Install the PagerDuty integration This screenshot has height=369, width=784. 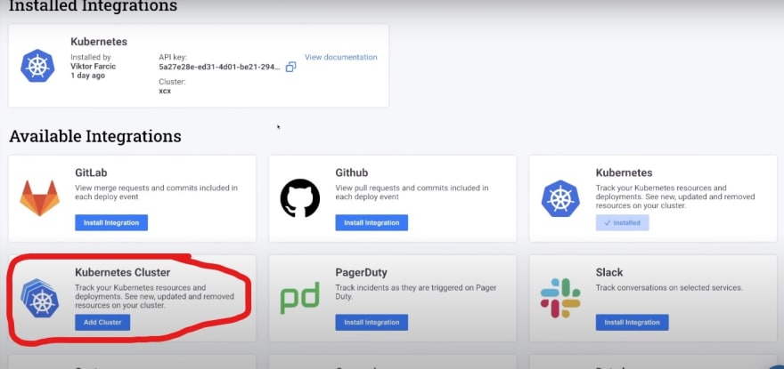(372, 323)
